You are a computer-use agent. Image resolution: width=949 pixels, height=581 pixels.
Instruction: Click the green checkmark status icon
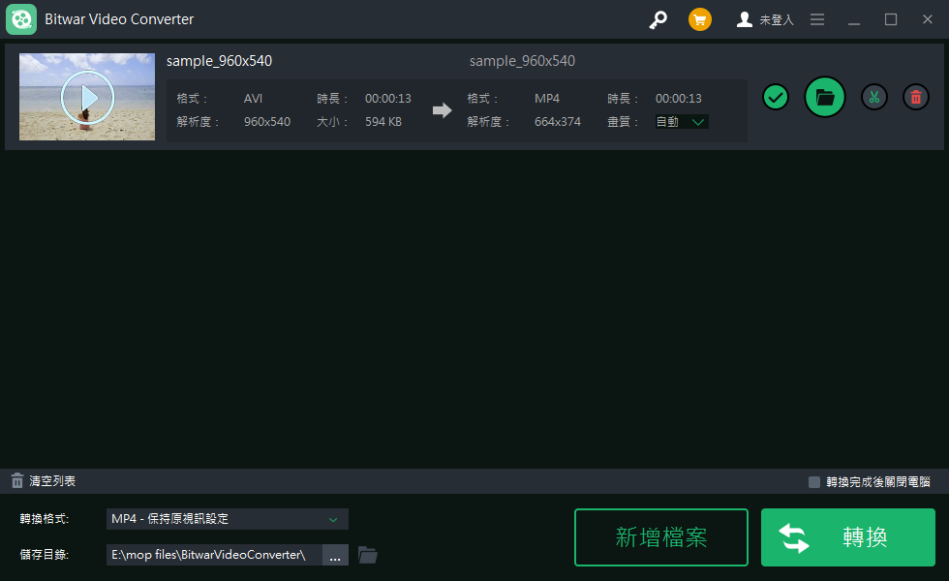coord(776,97)
